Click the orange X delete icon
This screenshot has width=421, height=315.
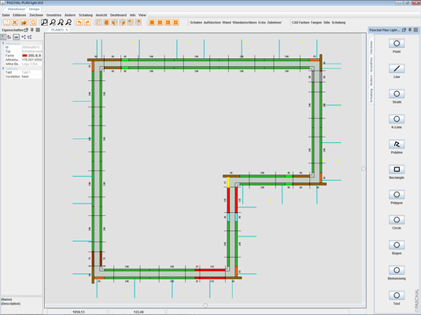point(15,23)
